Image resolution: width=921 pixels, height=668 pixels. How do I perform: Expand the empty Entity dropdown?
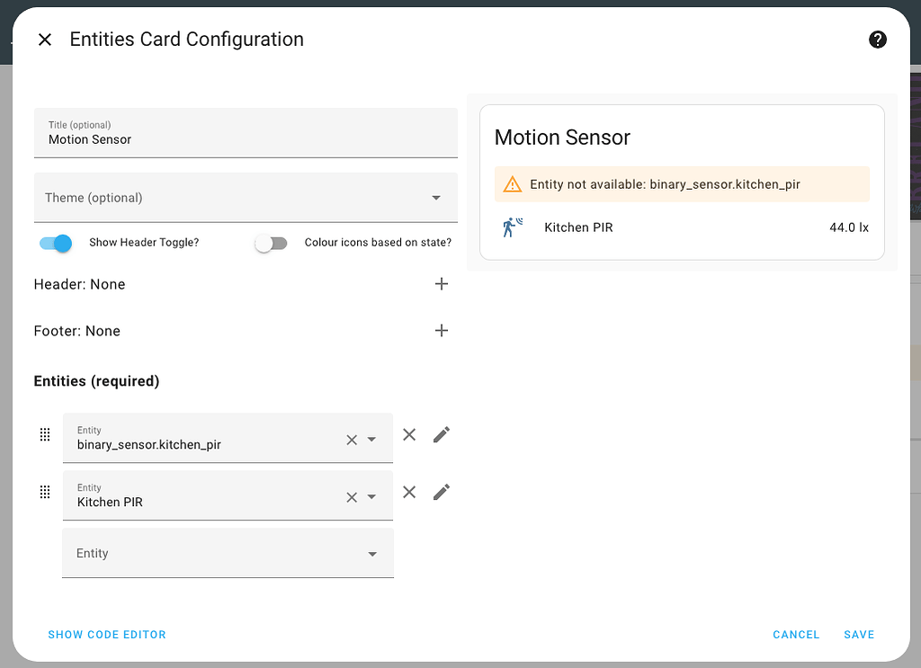[x=371, y=553]
